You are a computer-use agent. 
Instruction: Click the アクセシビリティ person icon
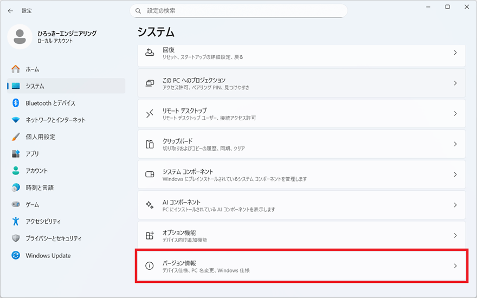coord(16,222)
